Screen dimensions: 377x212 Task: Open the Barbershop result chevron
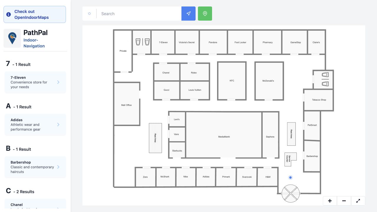coord(58,167)
